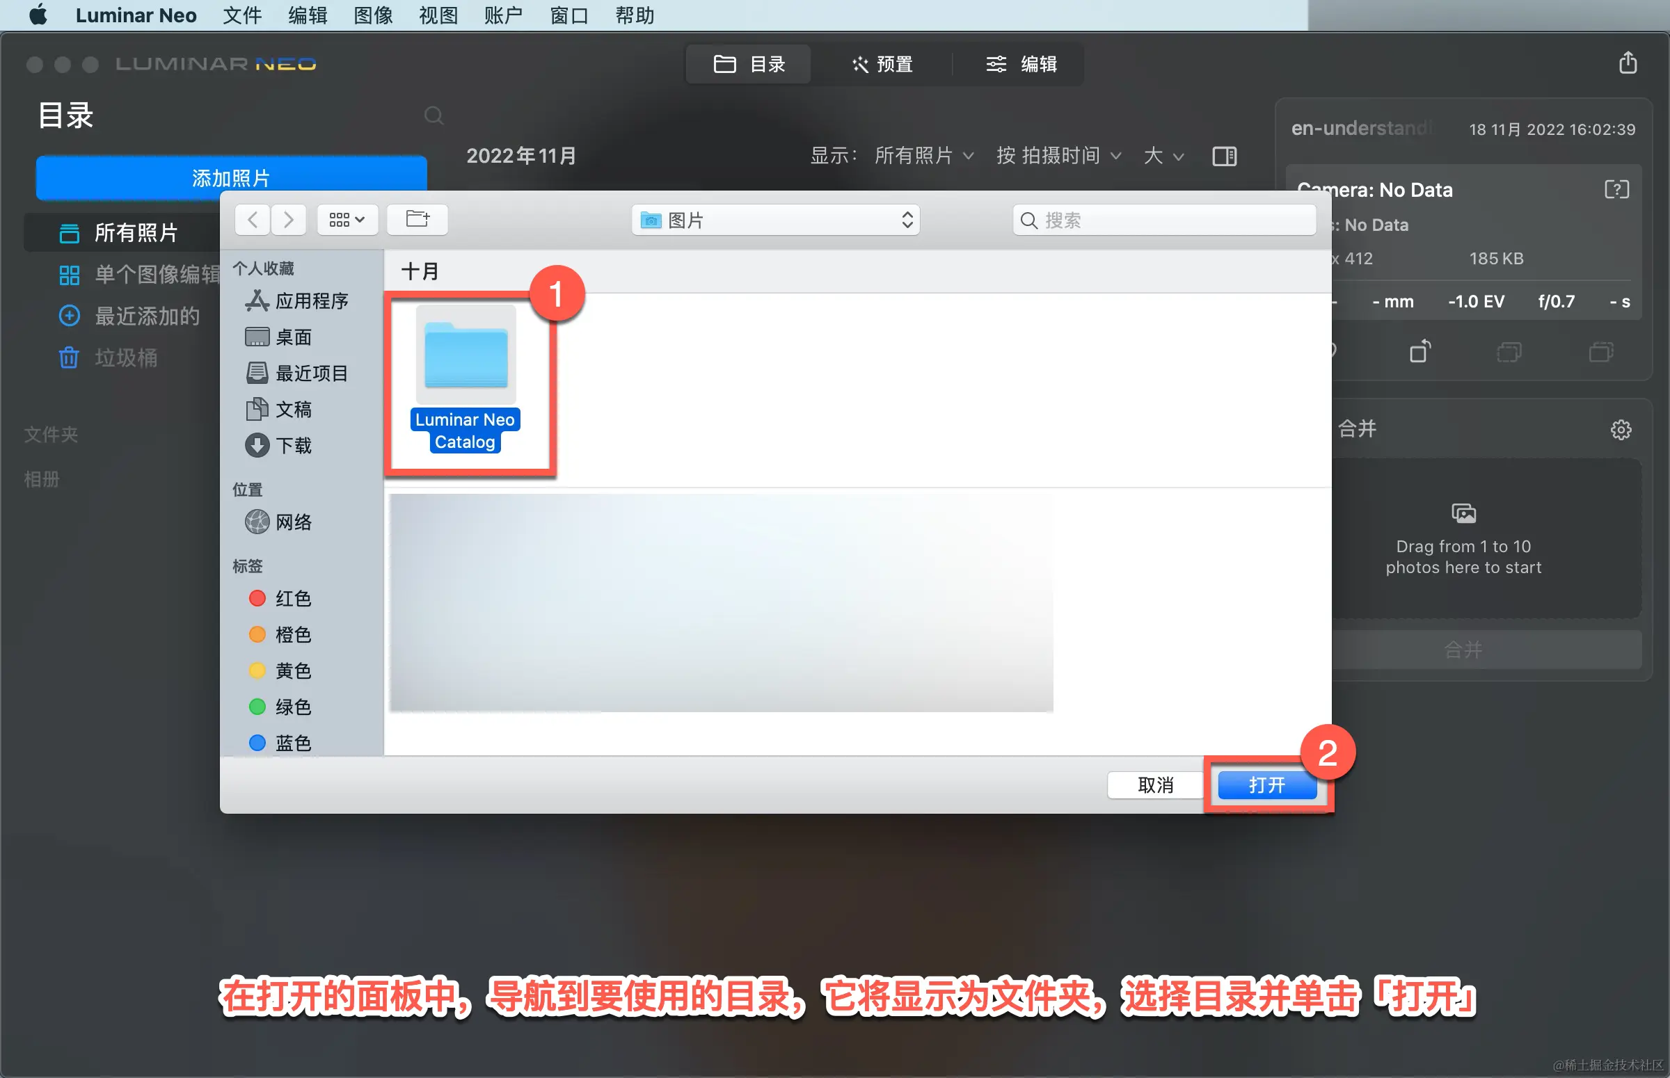Open the merge panel settings gear
The width and height of the screenshot is (1670, 1078).
1621,429
